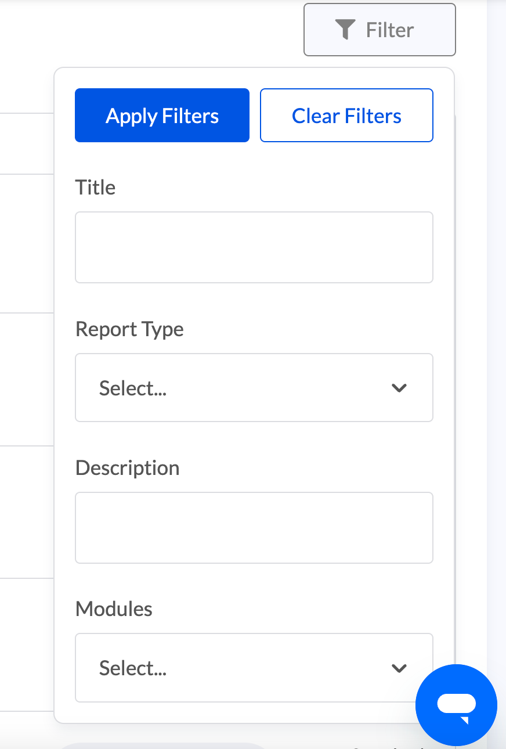Open the blue chat support bubble

(456, 705)
